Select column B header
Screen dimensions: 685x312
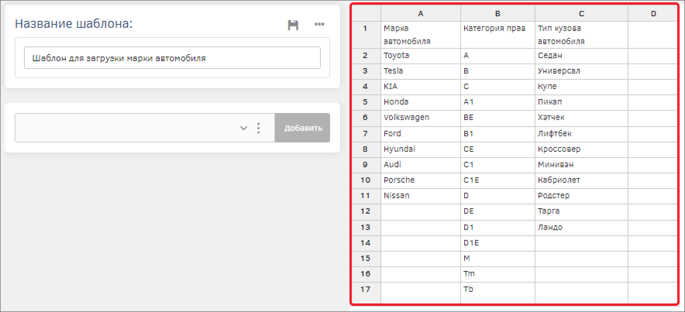tap(497, 14)
